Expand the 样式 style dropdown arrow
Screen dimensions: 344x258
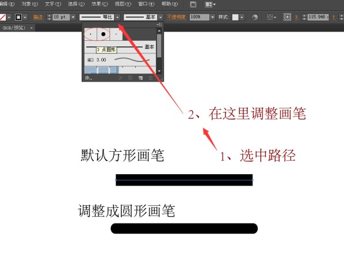pos(242,17)
